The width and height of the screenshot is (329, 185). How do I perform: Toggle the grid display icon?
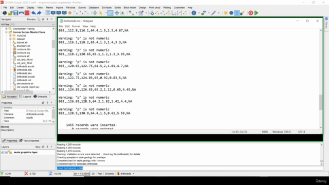pyautogui.click(x=48, y=13)
